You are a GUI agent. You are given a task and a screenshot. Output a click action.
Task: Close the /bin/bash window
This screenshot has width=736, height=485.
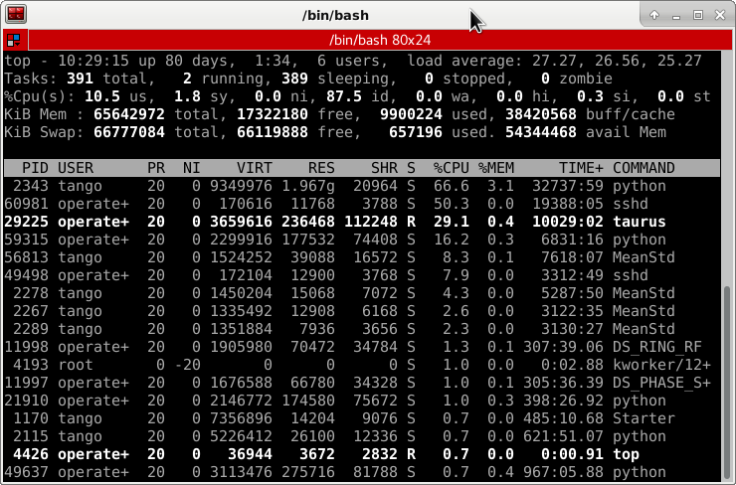719,15
